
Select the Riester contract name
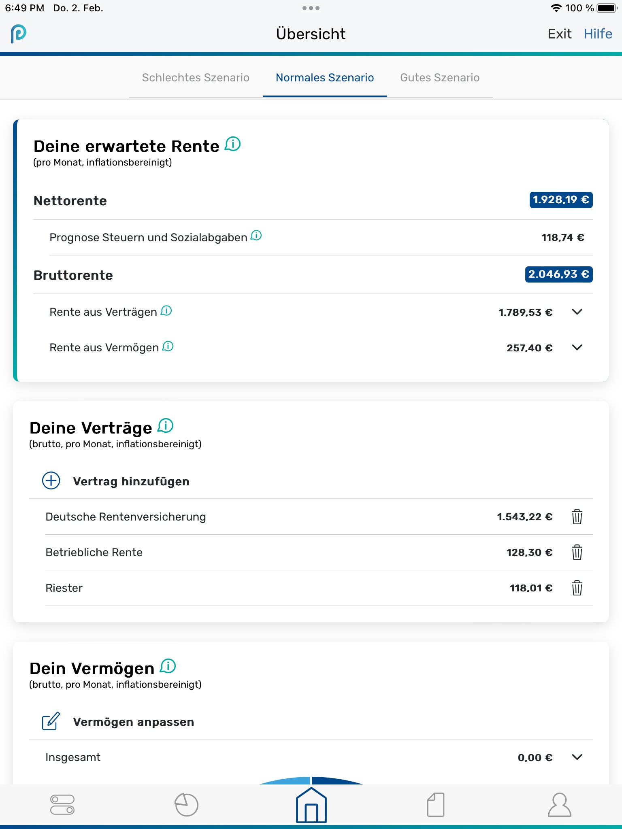[64, 588]
